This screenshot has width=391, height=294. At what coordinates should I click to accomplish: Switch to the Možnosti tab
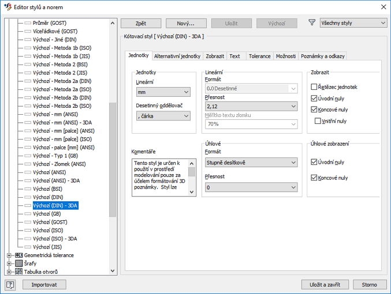(x=286, y=56)
